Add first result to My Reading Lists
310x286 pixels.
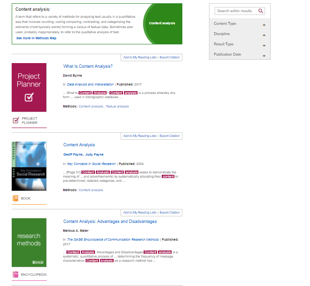pos(139,57)
